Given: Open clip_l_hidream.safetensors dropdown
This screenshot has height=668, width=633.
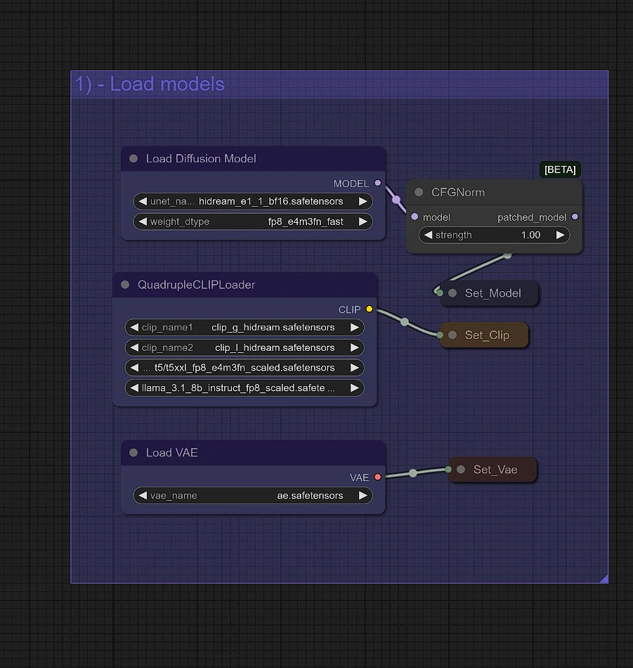Looking at the screenshot, I should point(244,347).
